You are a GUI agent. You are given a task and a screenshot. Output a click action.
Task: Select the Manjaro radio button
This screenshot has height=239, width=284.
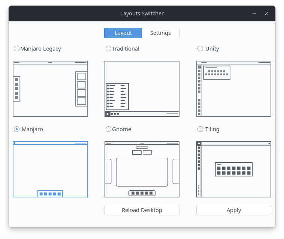pos(16,129)
